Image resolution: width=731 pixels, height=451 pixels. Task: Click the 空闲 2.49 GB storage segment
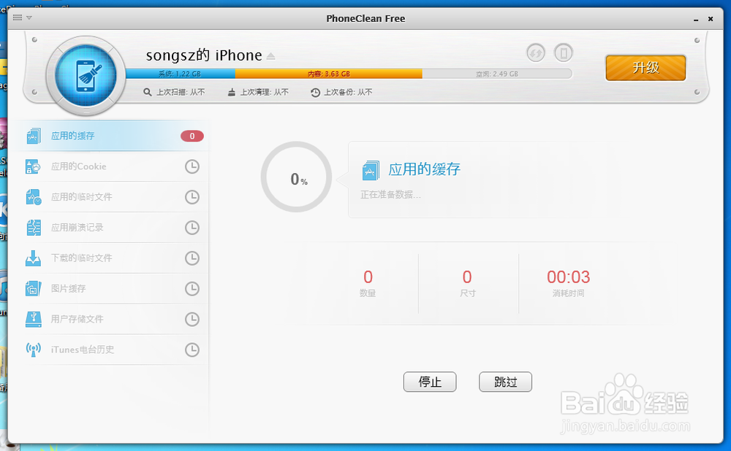coord(497,74)
